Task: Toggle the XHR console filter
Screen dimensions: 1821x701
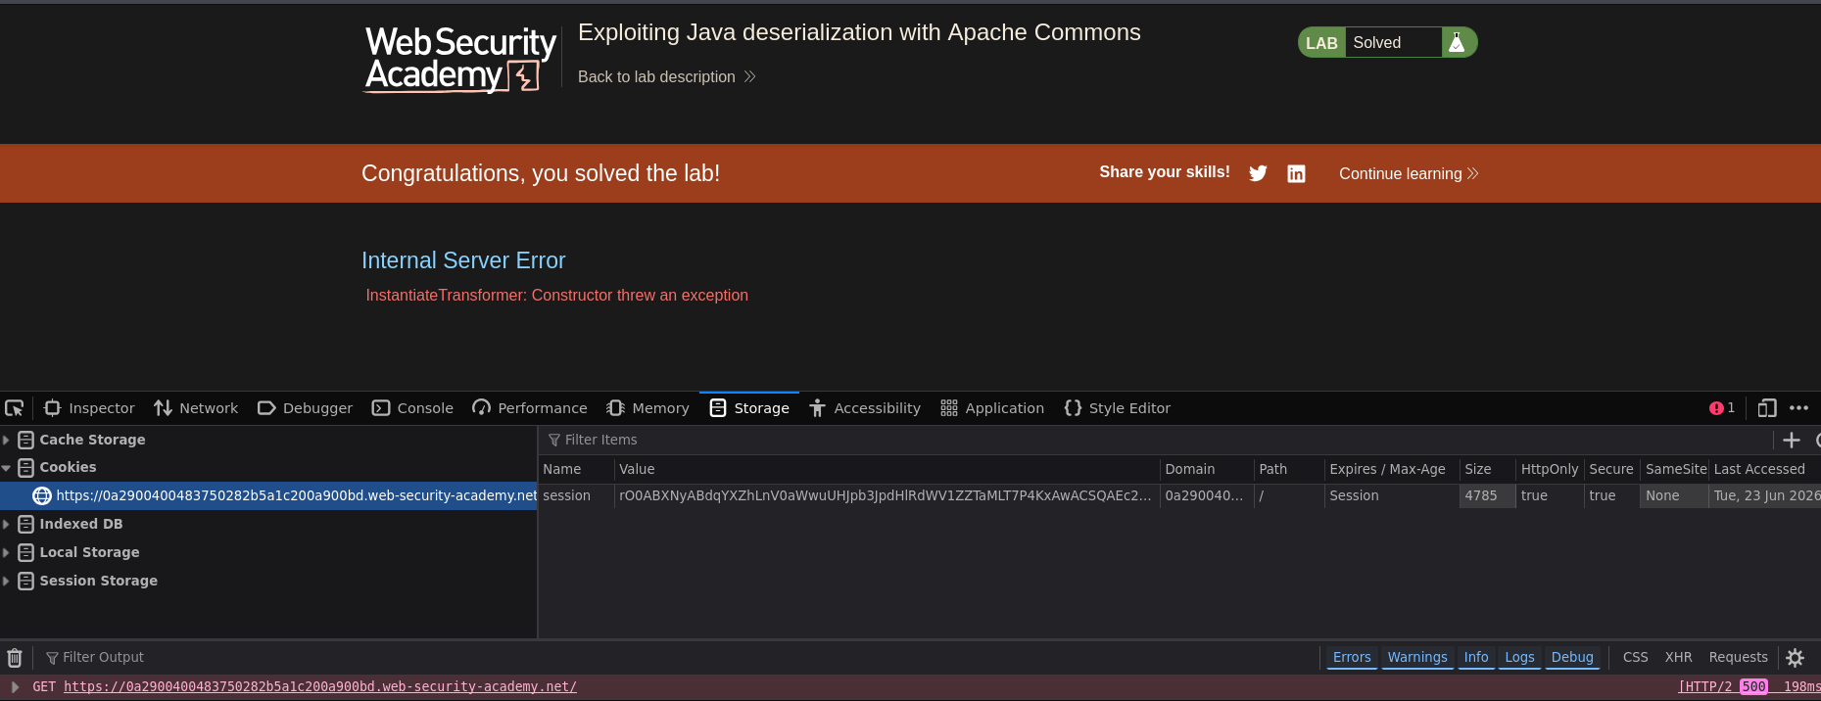Action: [1678, 658]
